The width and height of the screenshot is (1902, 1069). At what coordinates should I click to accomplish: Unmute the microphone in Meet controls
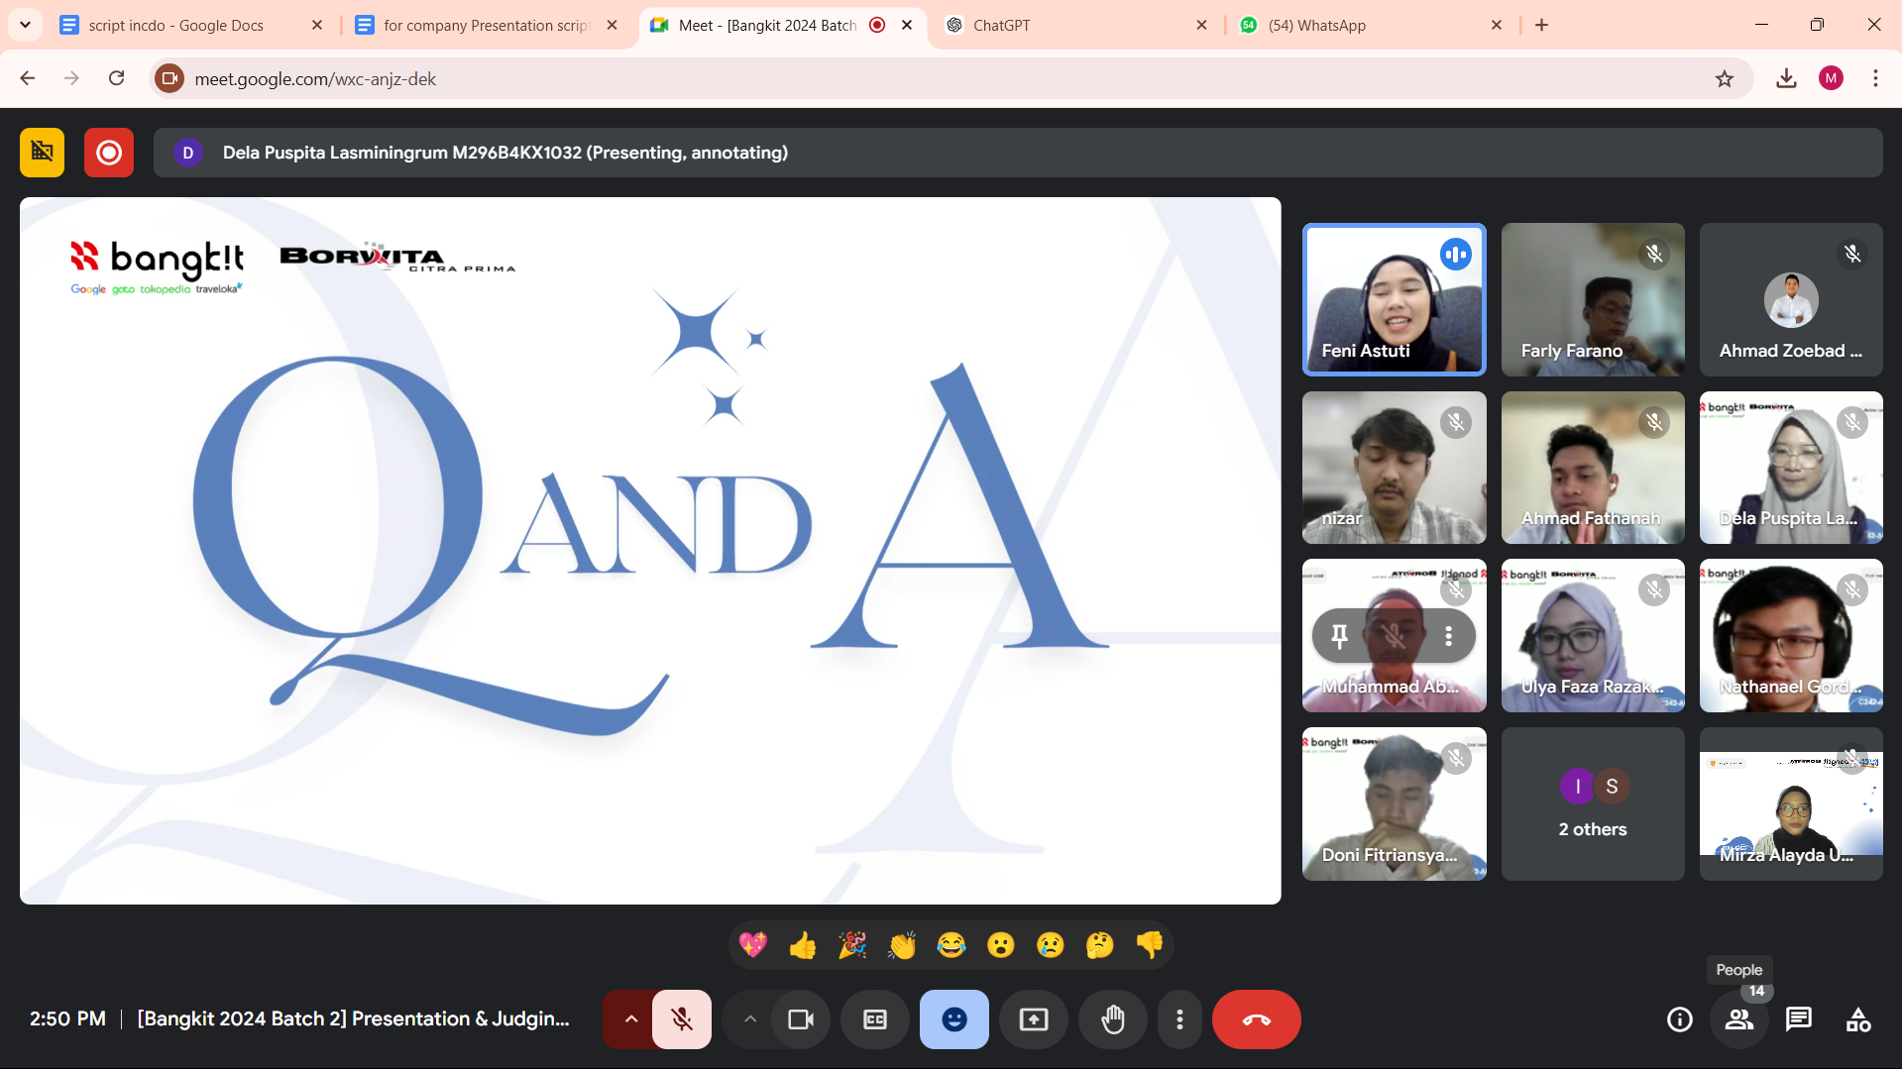[x=682, y=1019]
